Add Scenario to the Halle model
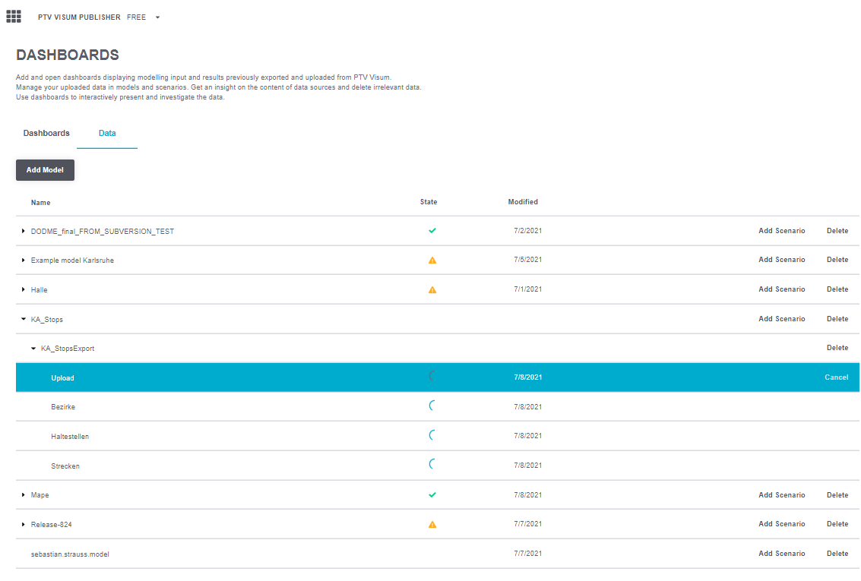This screenshot has height=581, width=861. pos(781,289)
